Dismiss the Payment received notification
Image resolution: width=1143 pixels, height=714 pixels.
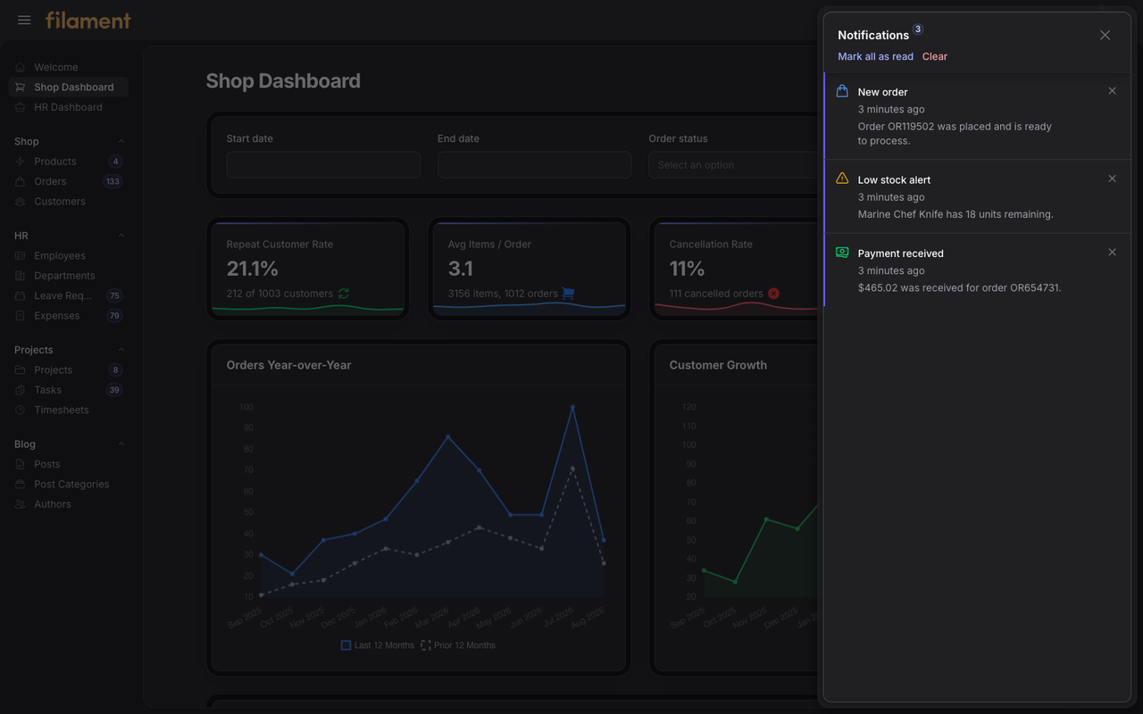pos(1112,253)
